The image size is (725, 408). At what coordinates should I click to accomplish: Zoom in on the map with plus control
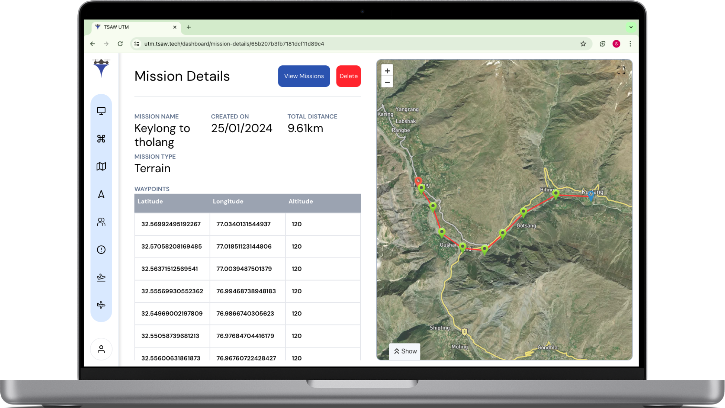[387, 71]
